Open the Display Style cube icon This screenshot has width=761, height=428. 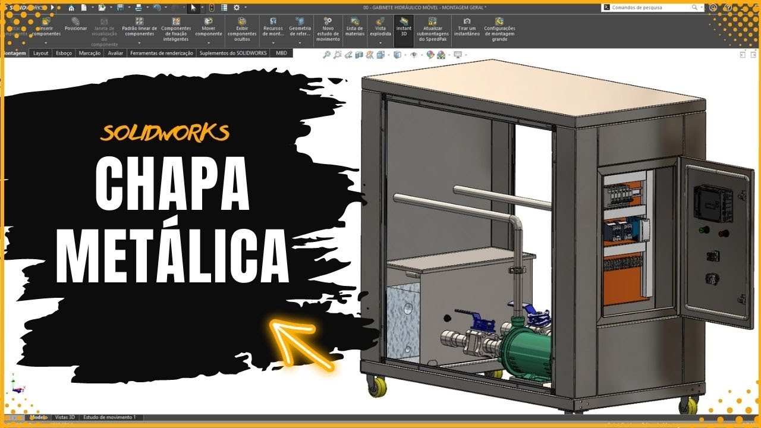pos(398,55)
